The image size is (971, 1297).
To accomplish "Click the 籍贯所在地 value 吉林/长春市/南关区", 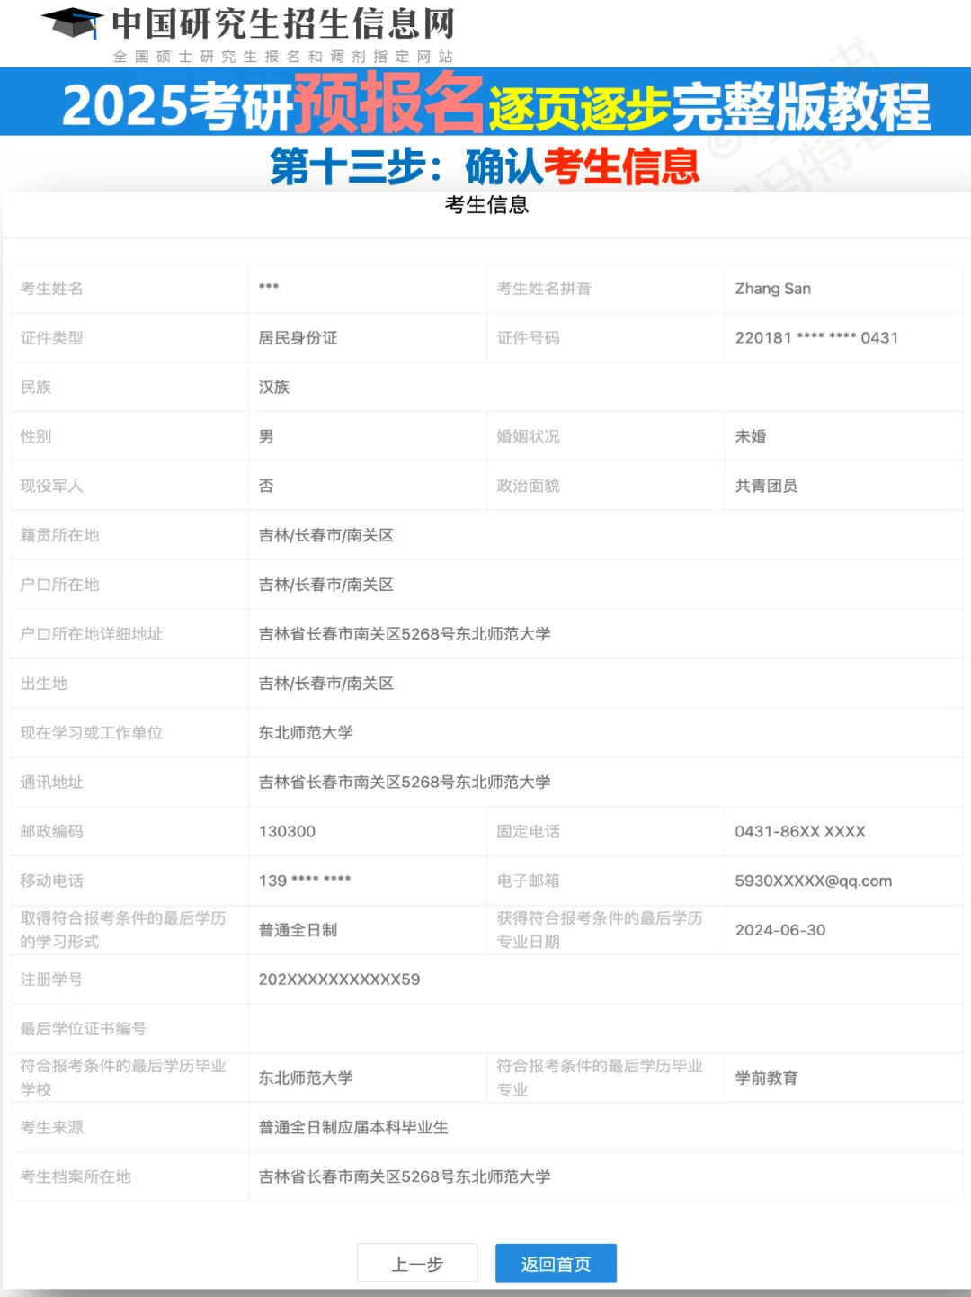I will (x=326, y=536).
